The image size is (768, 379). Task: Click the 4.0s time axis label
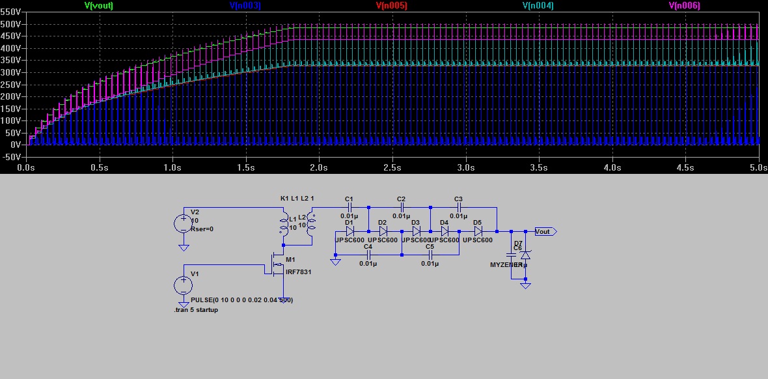(x=612, y=167)
